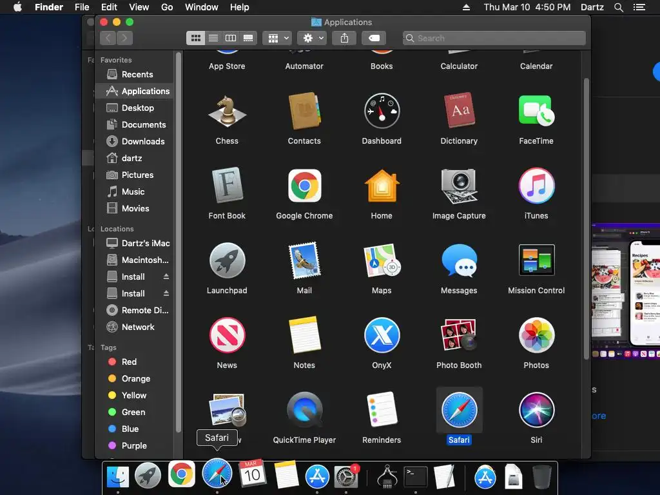
Task: Open iTunes app icon
Action: (536, 186)
